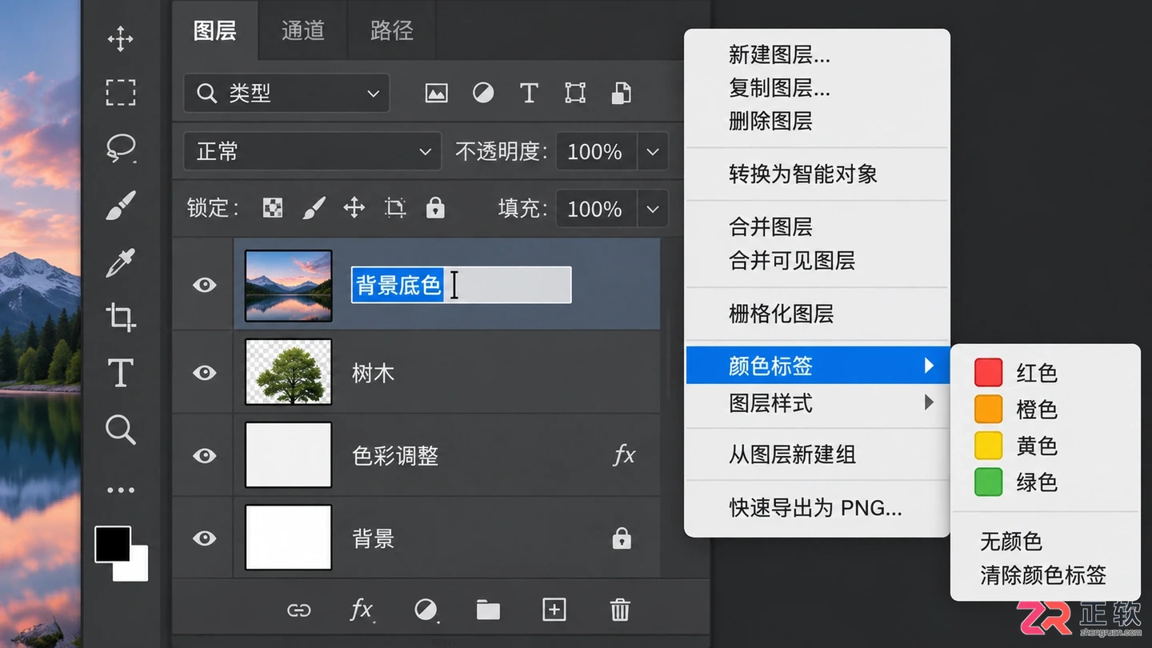Expand the 填充 fill arrow
1152x648 pixels.
653,209
